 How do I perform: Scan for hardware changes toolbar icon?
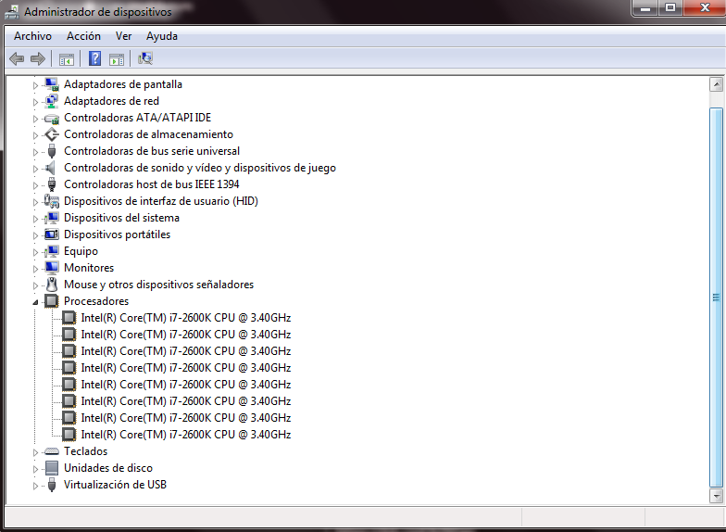click(145, 58)
